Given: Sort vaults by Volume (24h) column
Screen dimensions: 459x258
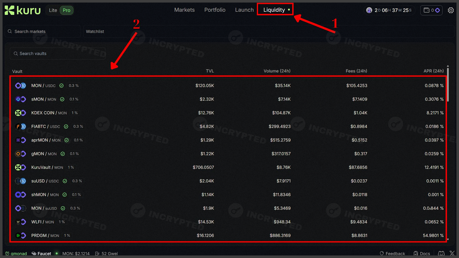Looking at the screenshot, I should pos(277,71).
